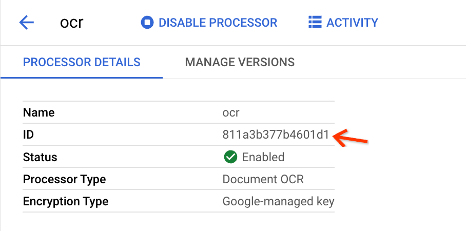
Task: Click the Processor Type label
Action: pos(64,180)
